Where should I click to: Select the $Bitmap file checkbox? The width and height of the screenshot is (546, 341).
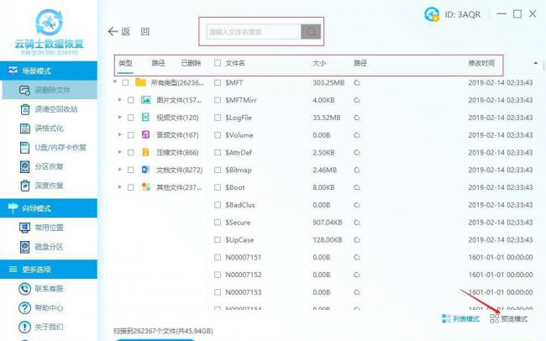[x=218, y=170]
